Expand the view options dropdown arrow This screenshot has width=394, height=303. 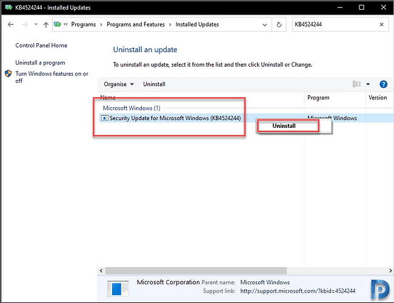(368, 84)
